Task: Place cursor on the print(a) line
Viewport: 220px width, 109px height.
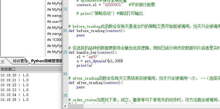Action: click(84, 65)
